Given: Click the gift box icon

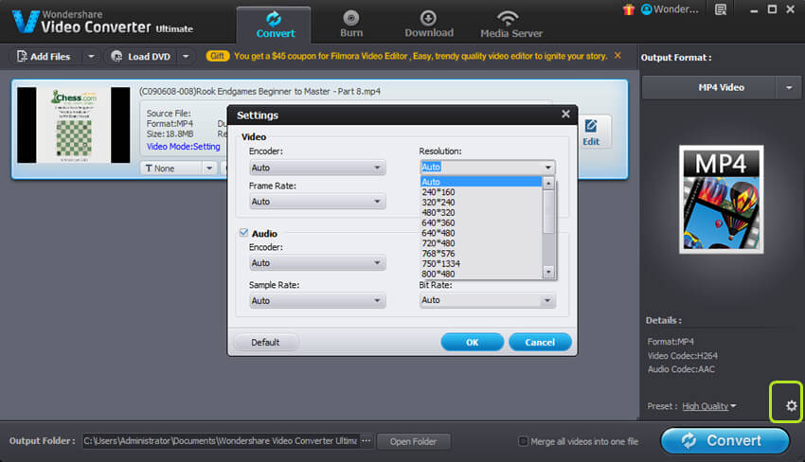Looking at the screenshot, I should 629,9.
